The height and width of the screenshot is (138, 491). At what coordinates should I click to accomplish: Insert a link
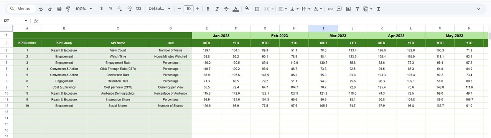[330, 8]
